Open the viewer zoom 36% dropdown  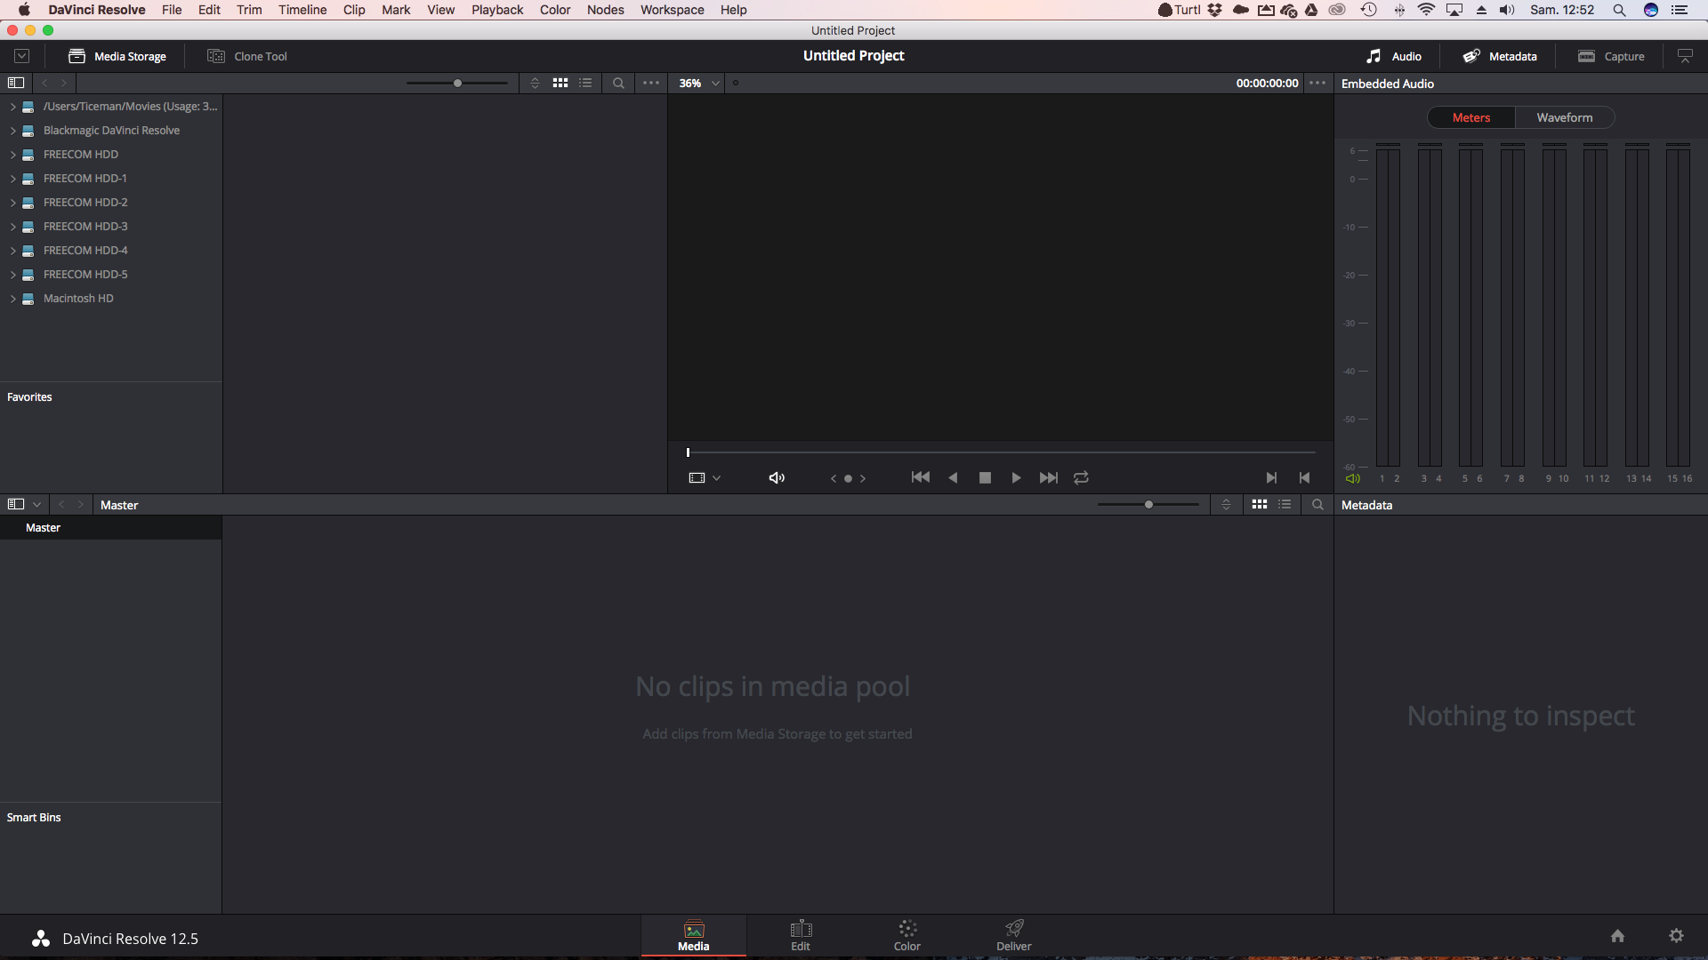(x=699, y=83)
